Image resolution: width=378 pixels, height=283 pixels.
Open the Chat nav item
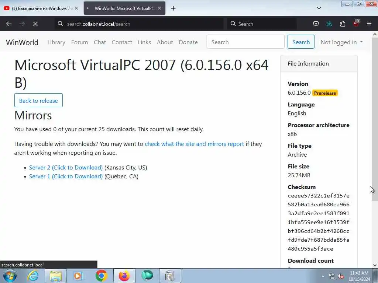tap(100, 42)
